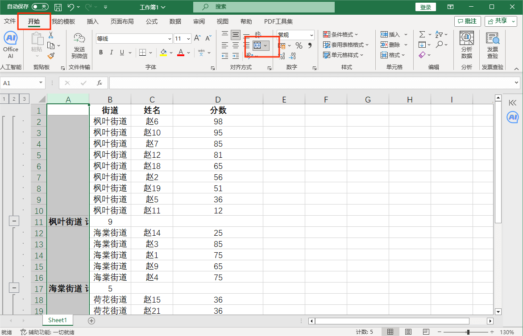
Task: Toggle the AutoSave switch
Action: click(40, 7)
